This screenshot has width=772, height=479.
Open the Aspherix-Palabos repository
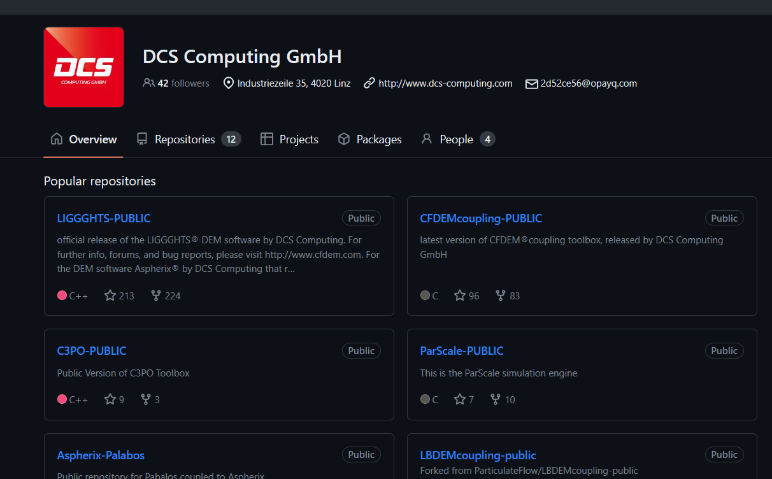(x=101, y=455)
